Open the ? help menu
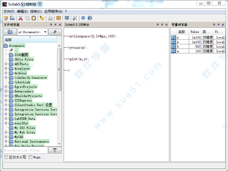228x171 pixels. (x=66, y=11)
